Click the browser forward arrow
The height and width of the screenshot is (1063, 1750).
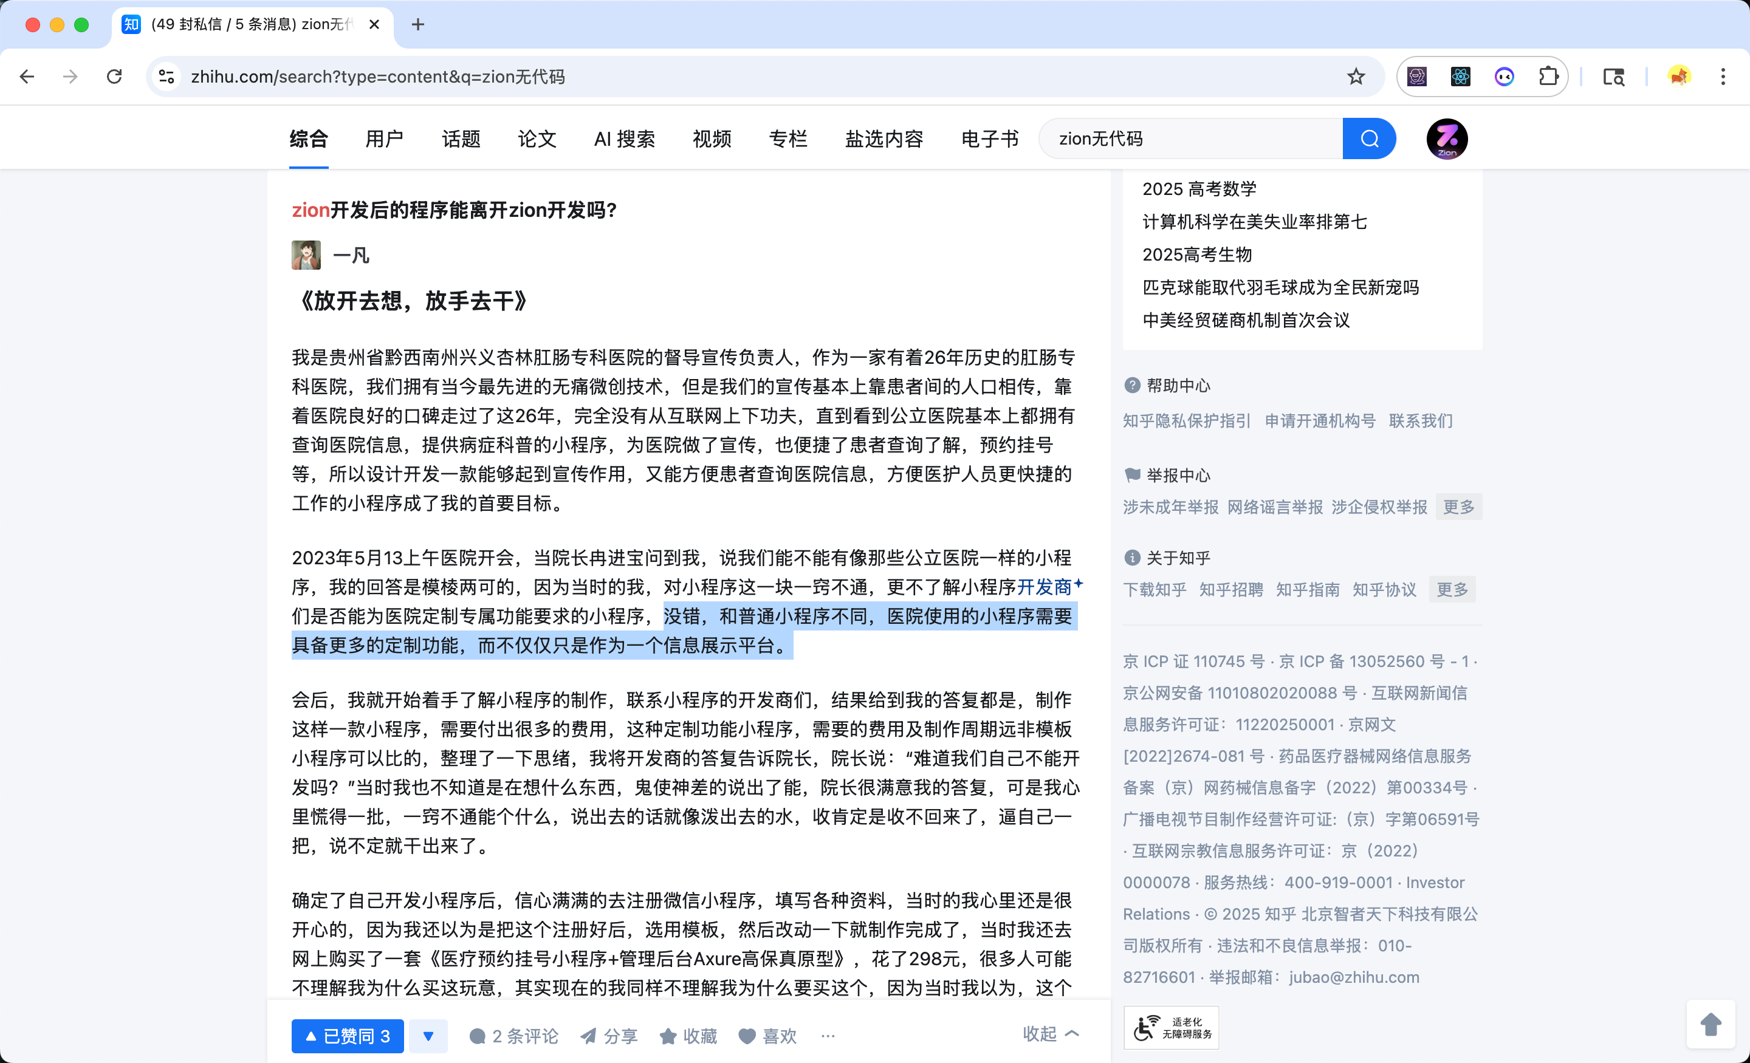point(70,77)
